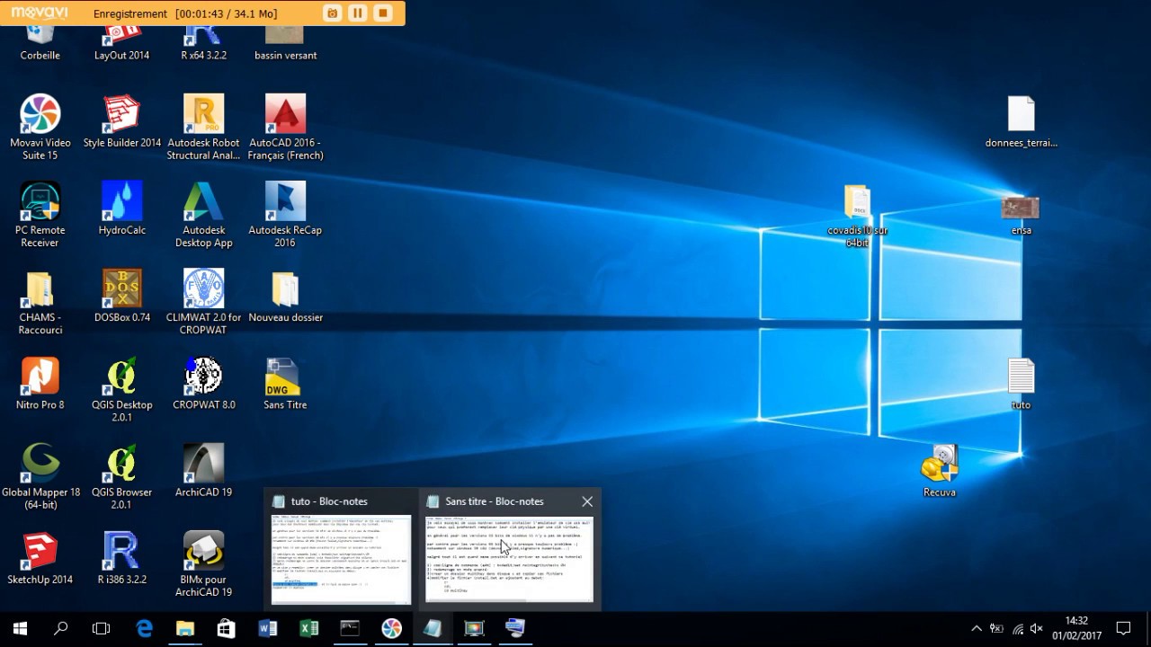Close the Sans titre - Bloc-notes preview

coord(587,501)
